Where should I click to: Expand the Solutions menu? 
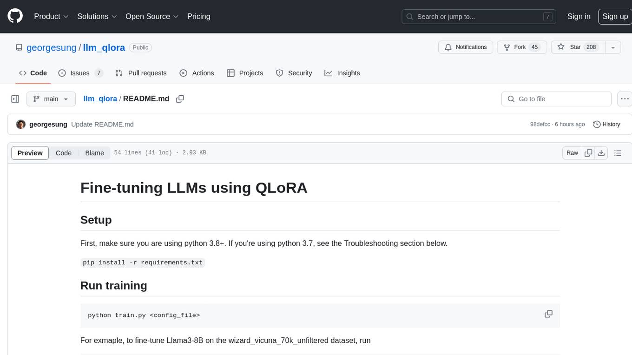point(97,16)
